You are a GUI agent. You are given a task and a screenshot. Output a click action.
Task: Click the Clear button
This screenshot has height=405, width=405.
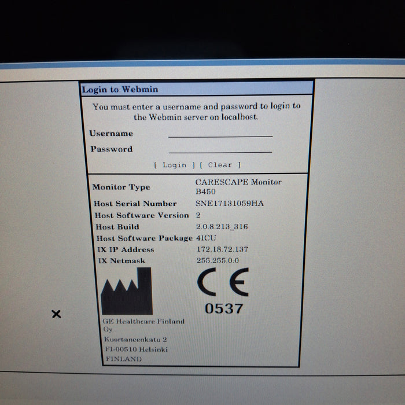(220, 165)
